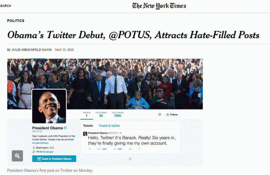Switch to the Tweets & replies tab
This screenshot has height=175, width=270.
pos(109,126)
